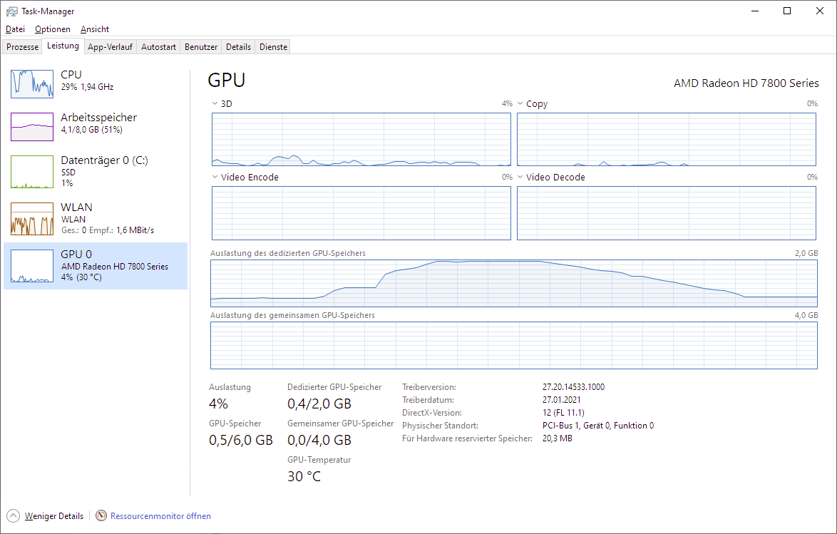Click the 4,0 GB shared graph scale label

click(x=806, y=315)
